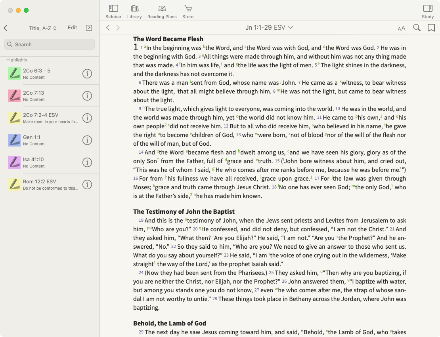Navigate to the previous passage
The height and width of the screenshot is (337, 440).
[x=108, y=28]
